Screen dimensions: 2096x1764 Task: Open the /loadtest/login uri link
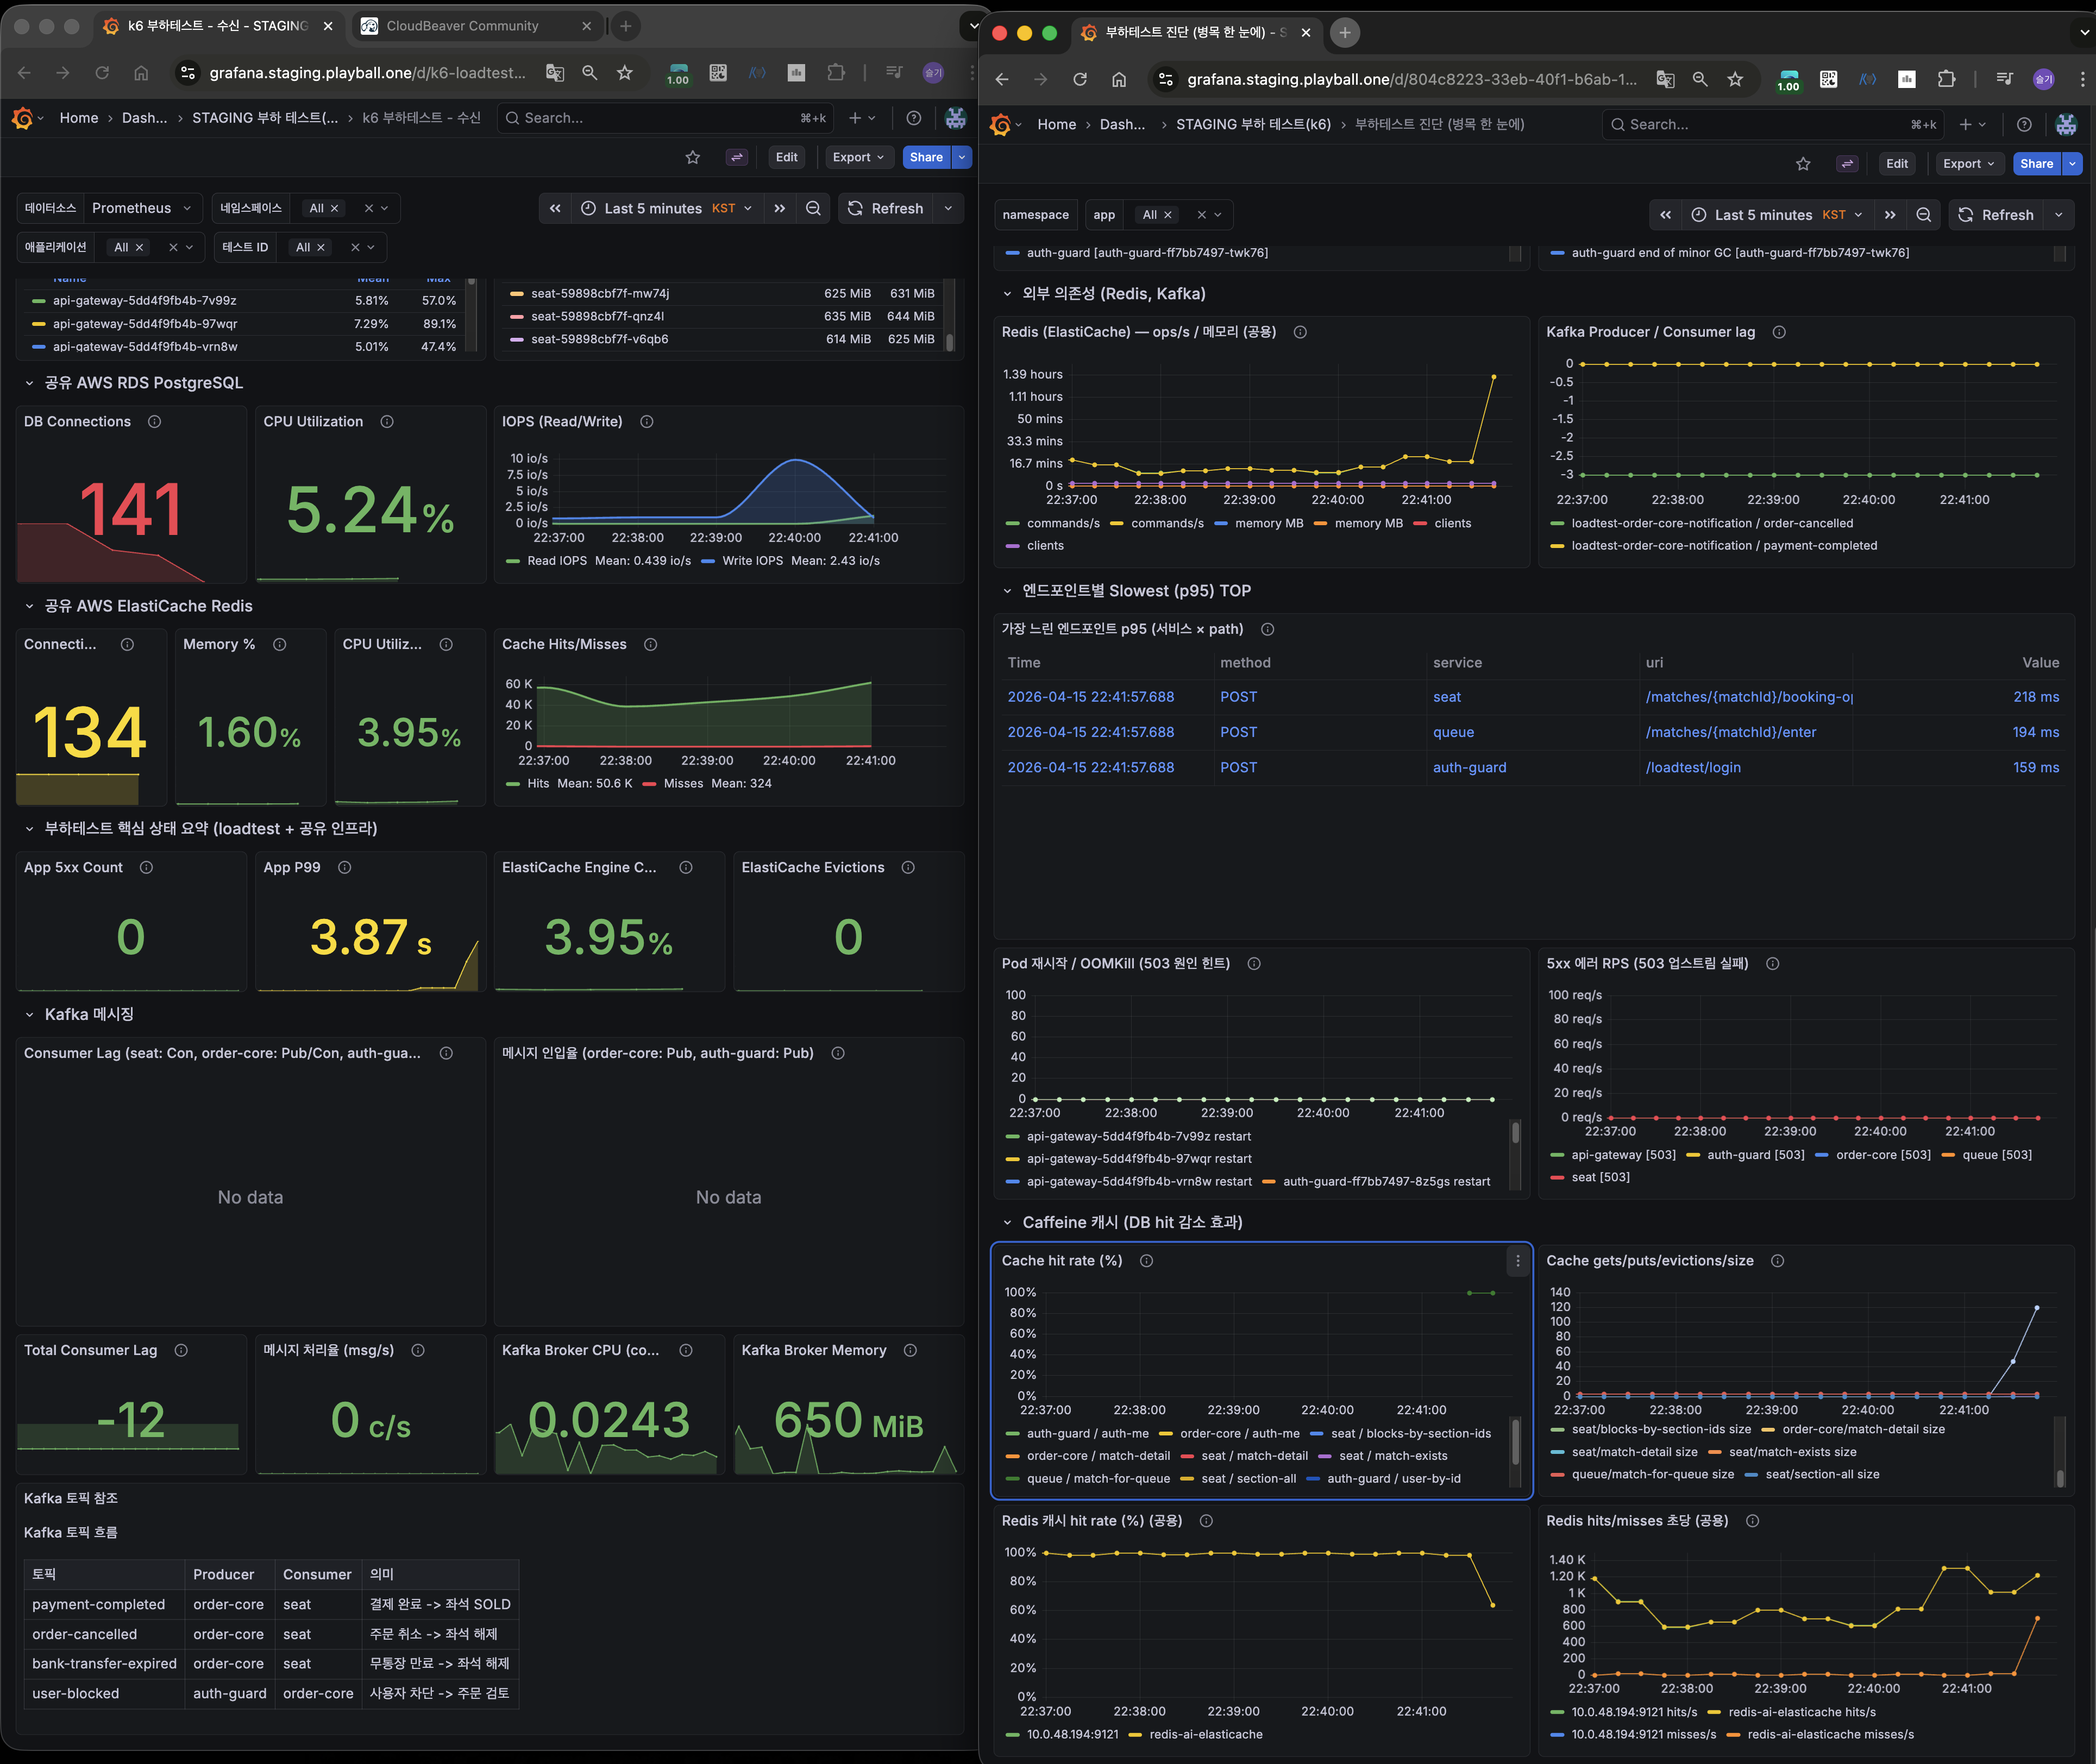click(x=1693, y=768)
